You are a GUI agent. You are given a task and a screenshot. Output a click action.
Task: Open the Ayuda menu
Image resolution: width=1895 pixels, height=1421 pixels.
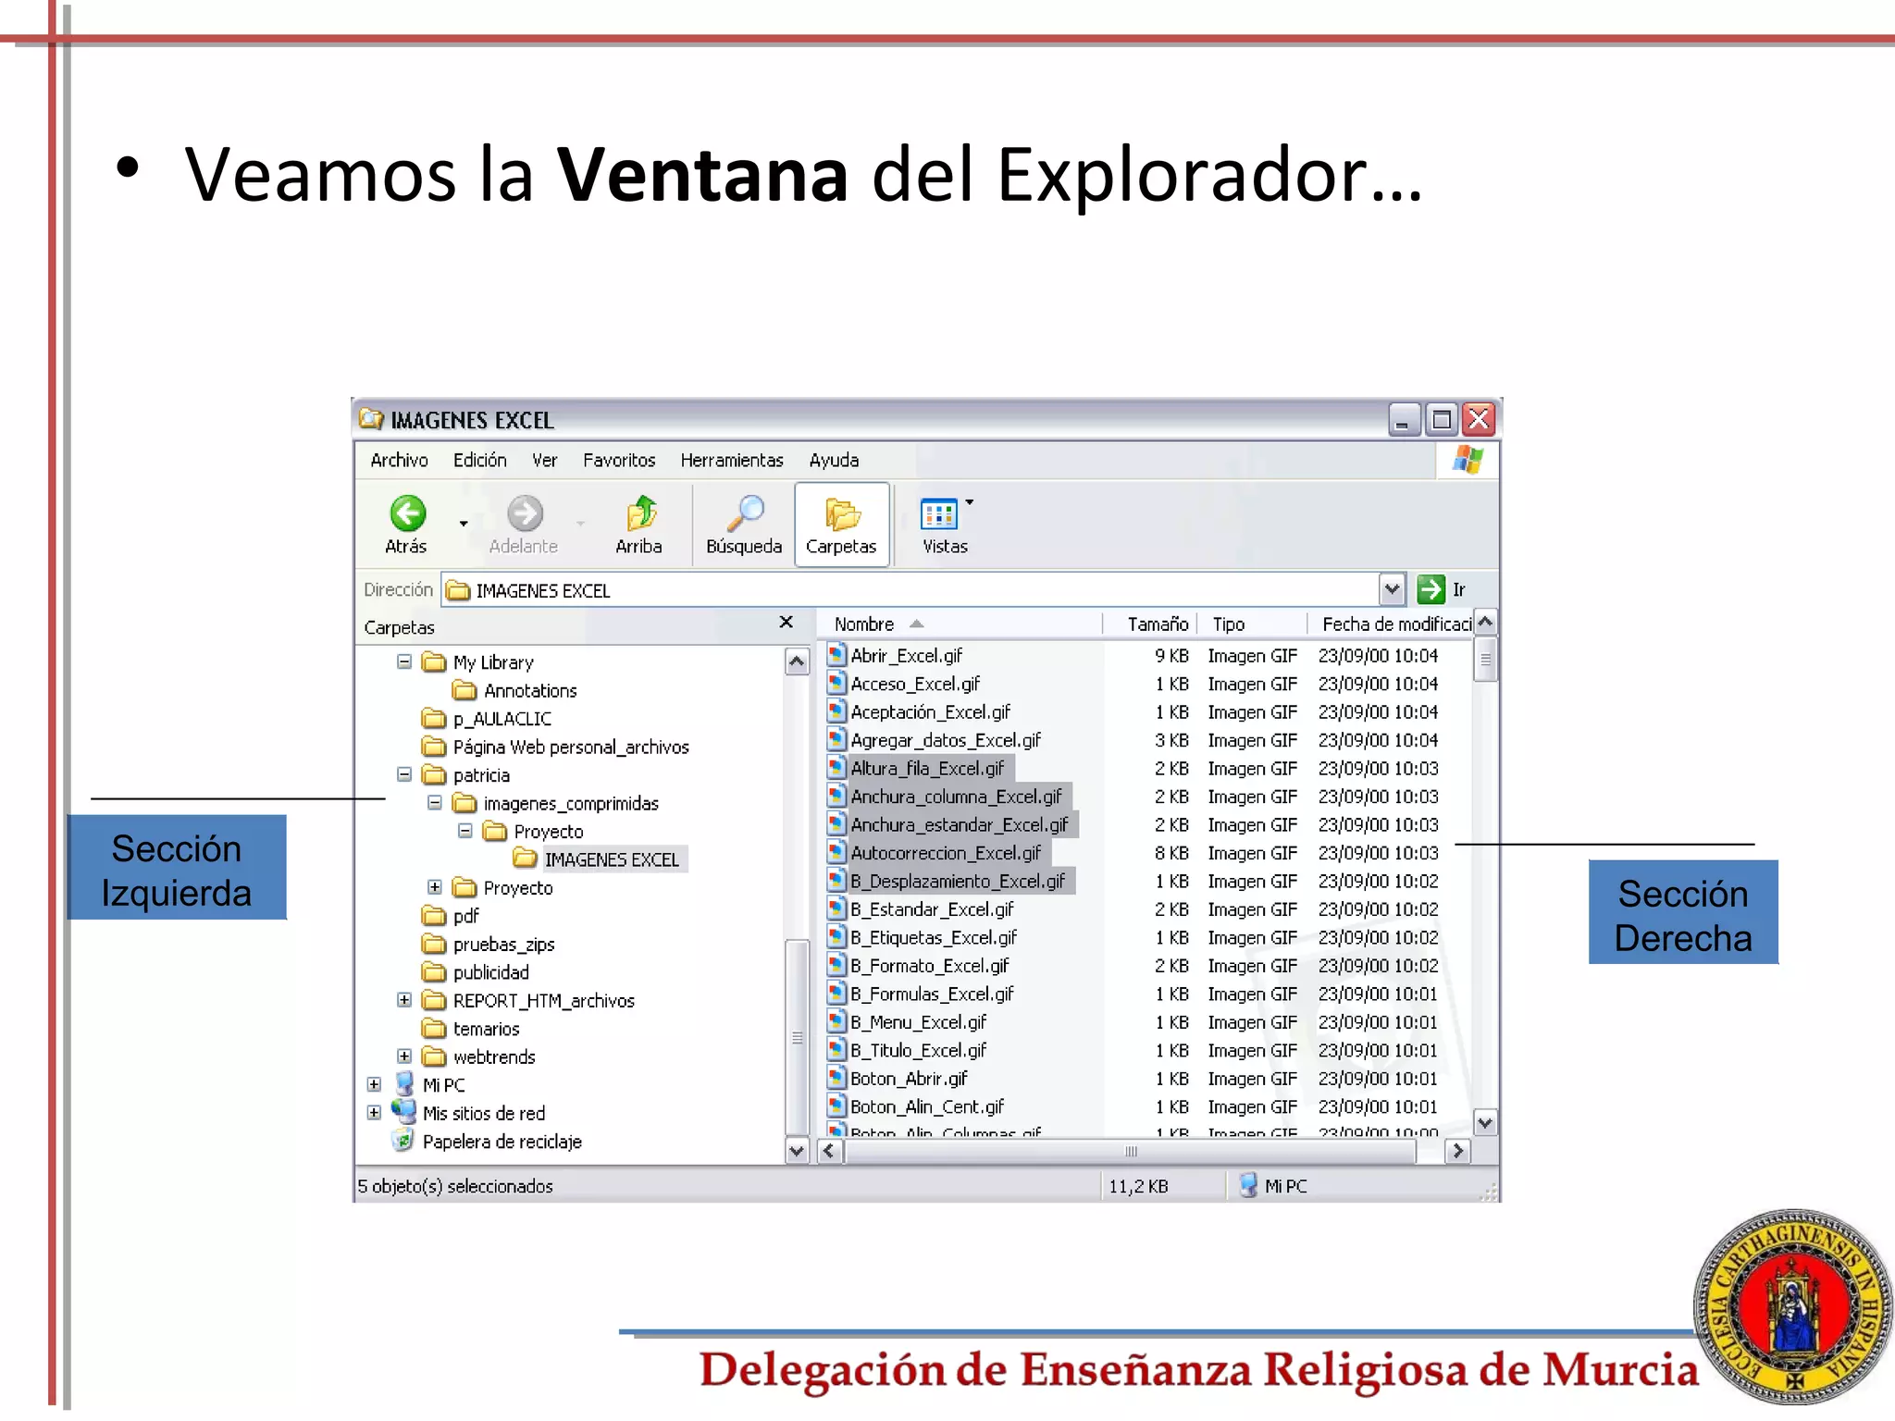pos(834,460)
